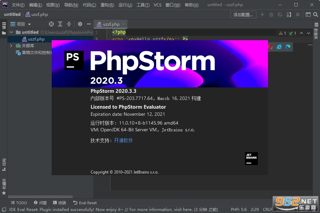Open the 重构(R) menu
This screenshot has width=320, height=213.
pyautogui.click(x=107, y=5)
